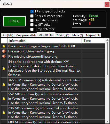Click error icon for vint.jpeg missing row
This screenshot has width=110, height=124.
(4, 51)
